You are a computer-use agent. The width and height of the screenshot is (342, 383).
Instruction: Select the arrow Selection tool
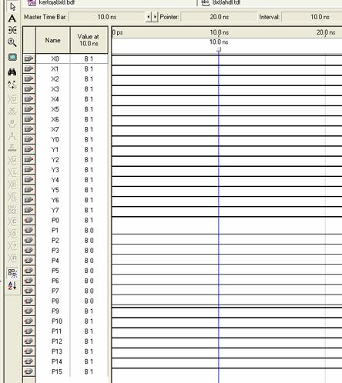12,7
